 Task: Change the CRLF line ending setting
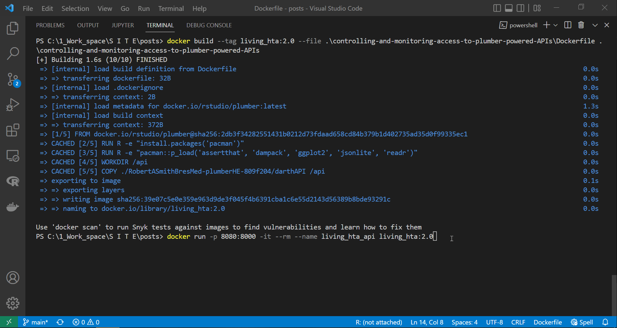tap(518, 322)
